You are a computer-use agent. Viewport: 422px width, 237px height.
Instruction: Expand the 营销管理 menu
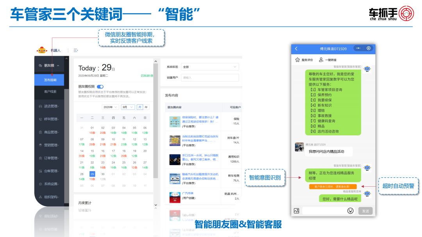click(58, 145)
